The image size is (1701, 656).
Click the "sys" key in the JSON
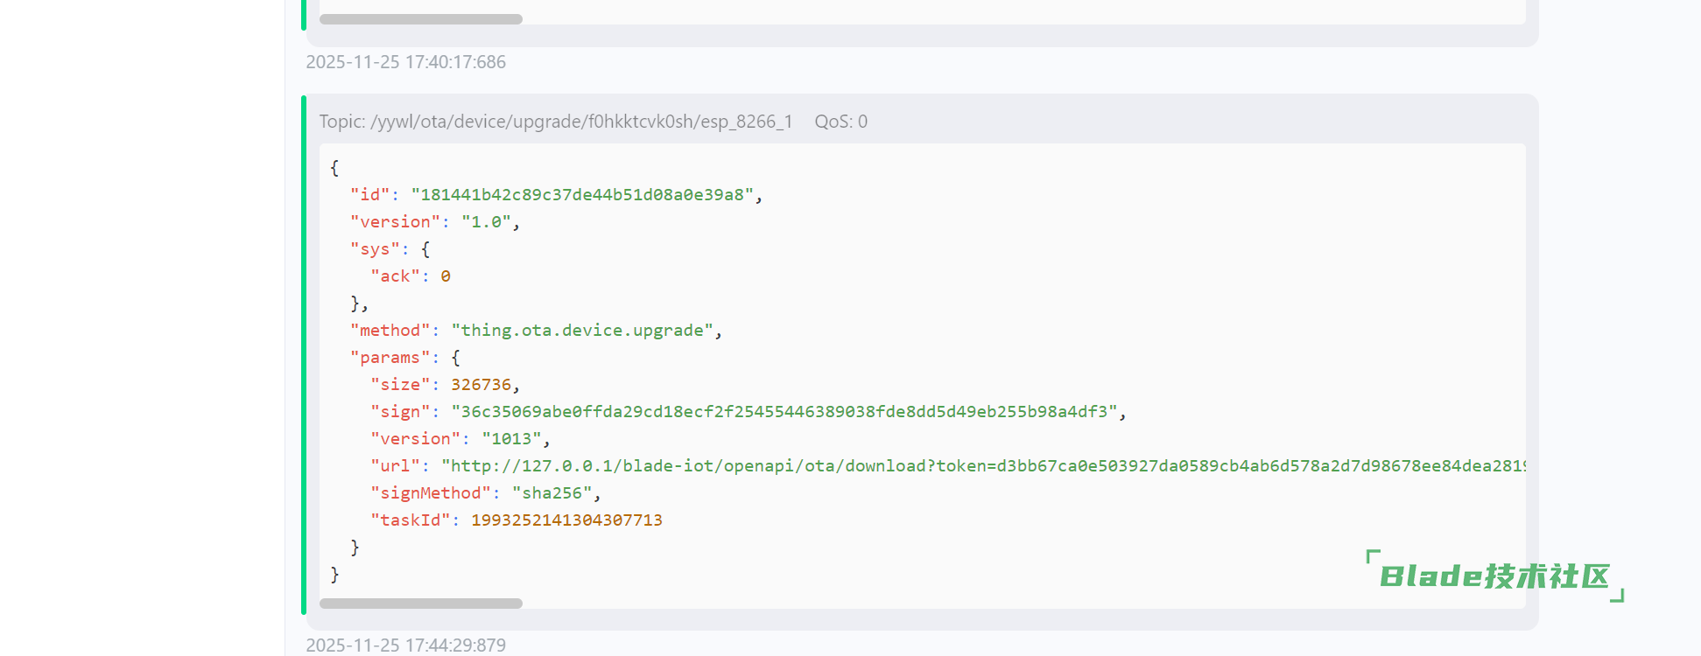pos(375,249)
